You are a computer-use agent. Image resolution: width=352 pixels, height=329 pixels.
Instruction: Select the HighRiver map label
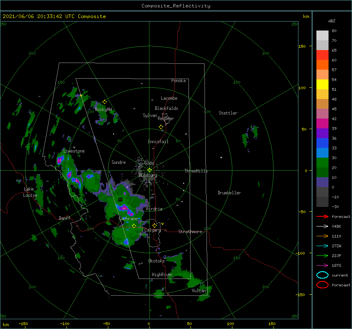162,275
